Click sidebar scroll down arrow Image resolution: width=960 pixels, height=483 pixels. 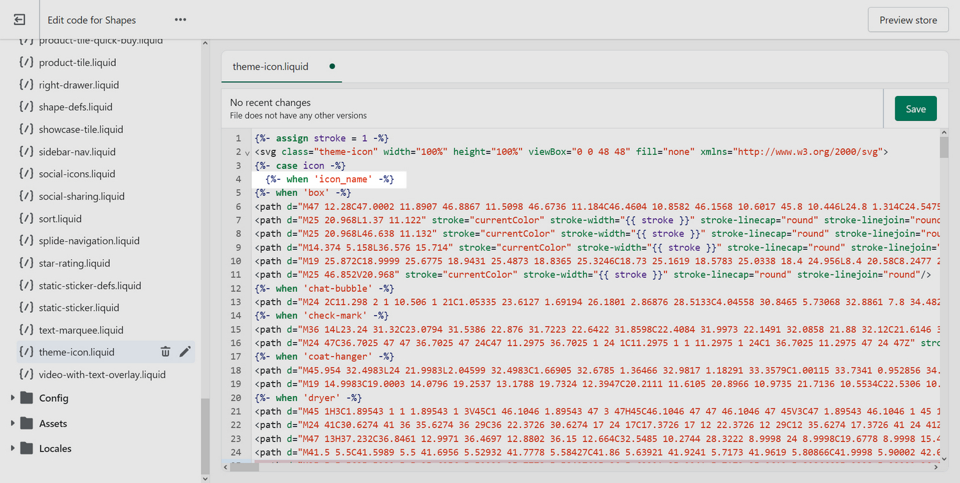[x=205, y=477]
